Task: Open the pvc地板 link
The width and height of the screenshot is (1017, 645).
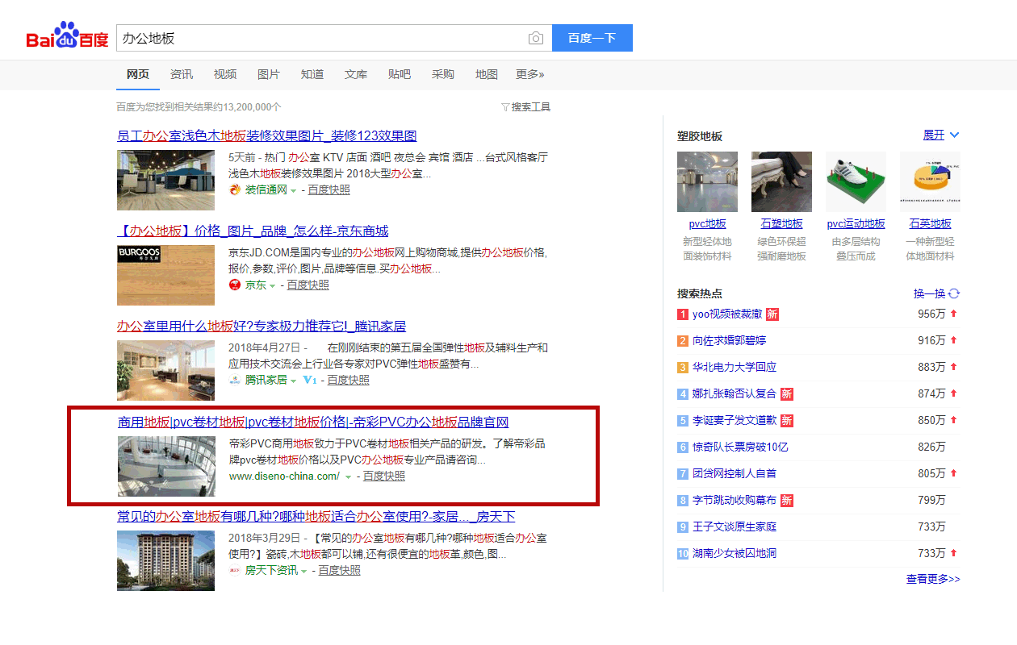Action: point(707,224)
